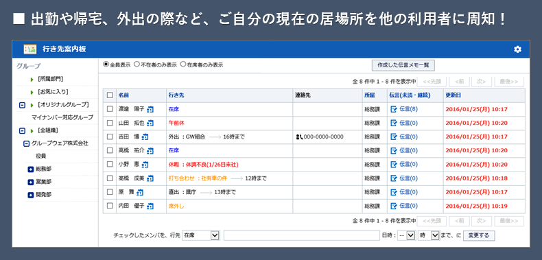The width and height of the screenshot is (542, 260).
Task: Open schedule icon next to 小野 恵
Action: (145, 165)
